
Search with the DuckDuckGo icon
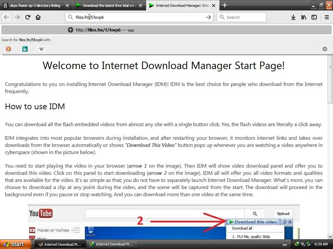click(8, 49)
